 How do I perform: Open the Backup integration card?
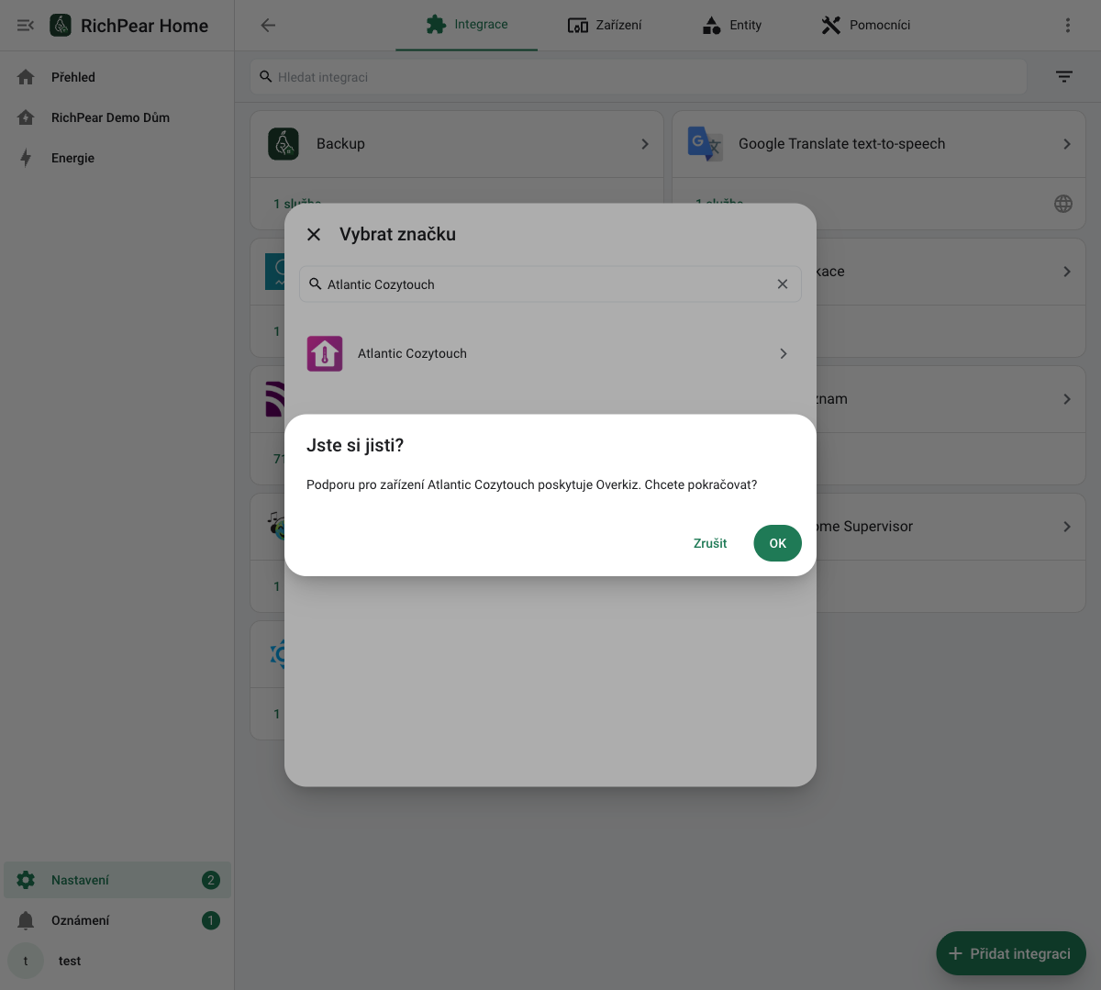[457, 144]
